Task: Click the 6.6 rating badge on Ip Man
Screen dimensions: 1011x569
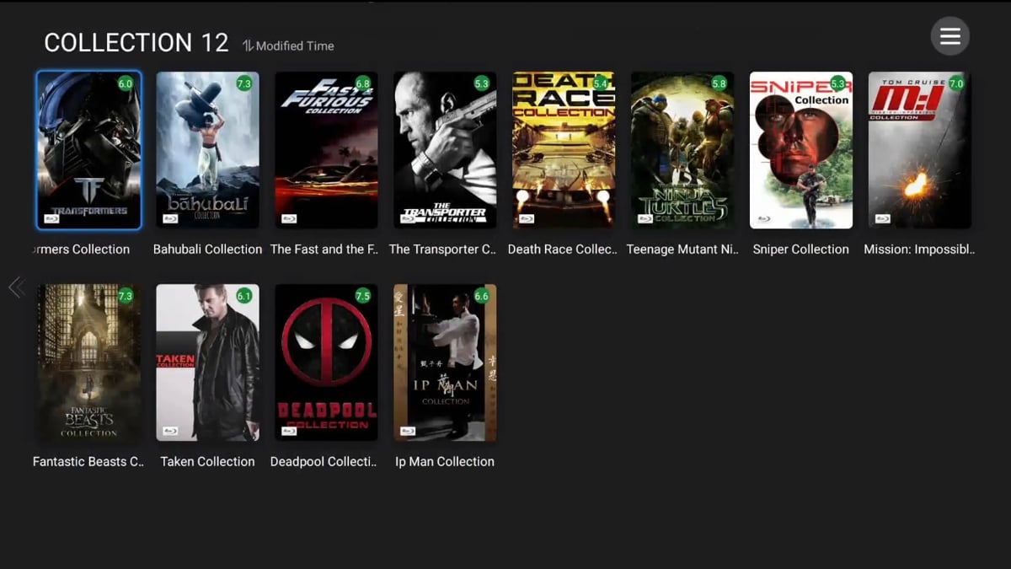Action: point(482,296)
